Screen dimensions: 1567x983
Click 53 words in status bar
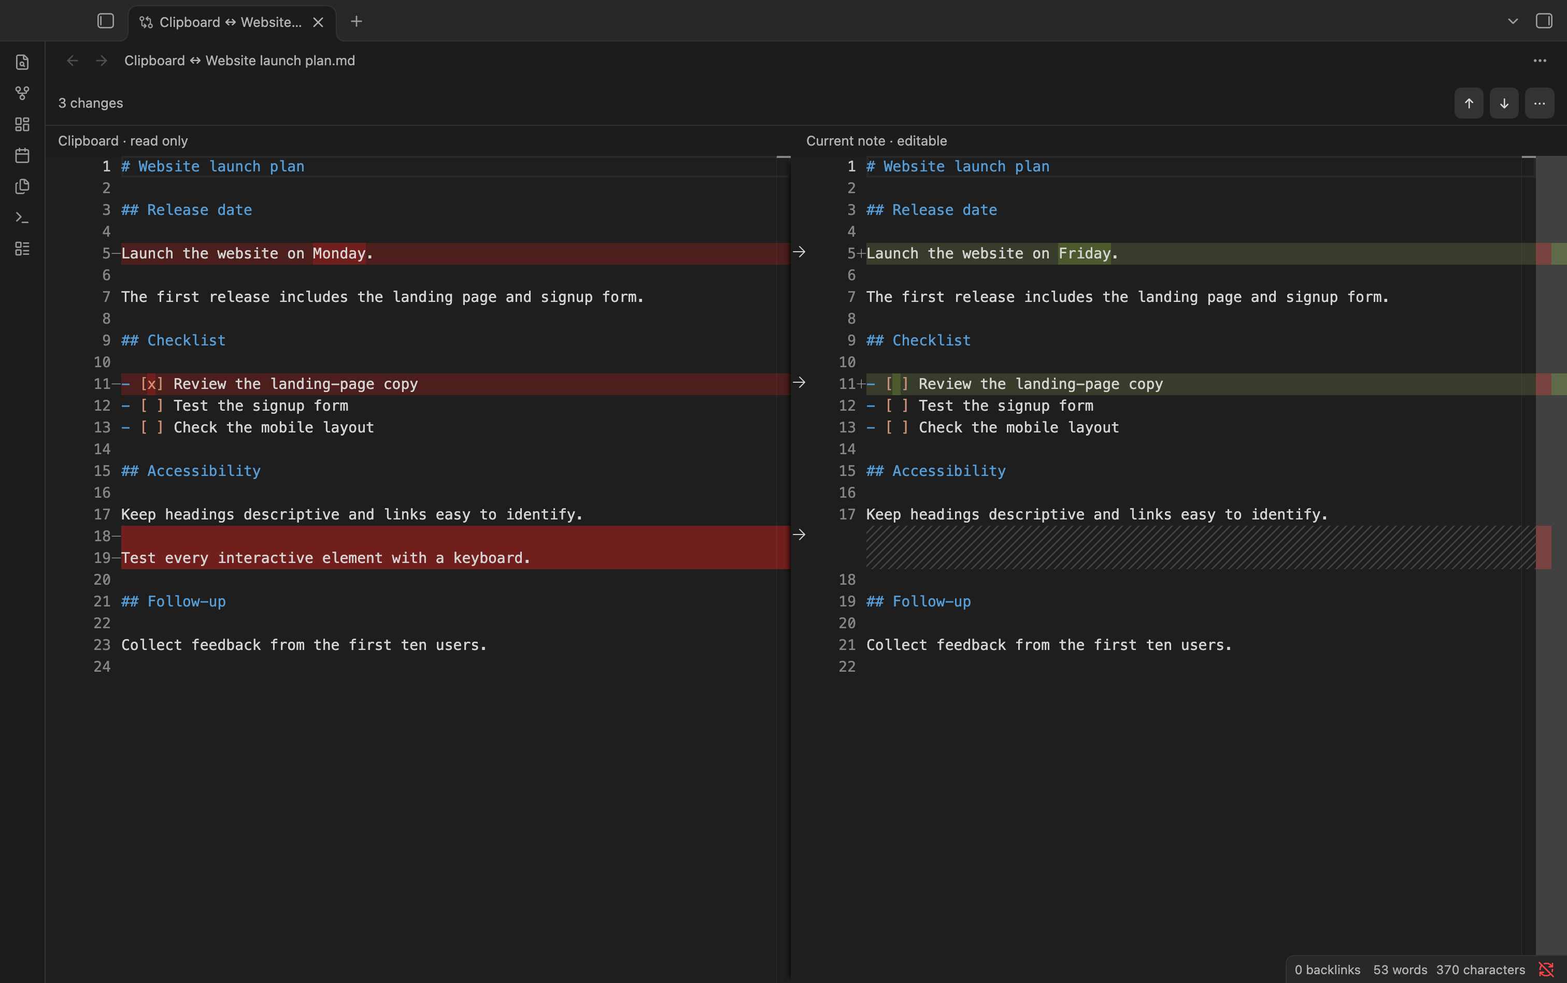click(1400, 970)
